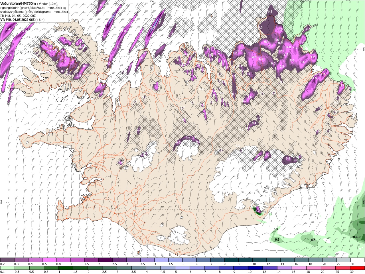
Task: Select the 2.5 swatch in upper snow legend
Action: [x=119, y=260]
